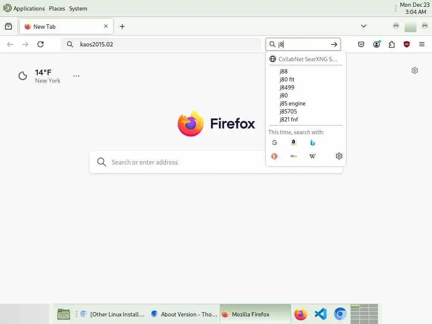Choose the j8499 suggestion

pyautogui.click(x=305, y=87)
